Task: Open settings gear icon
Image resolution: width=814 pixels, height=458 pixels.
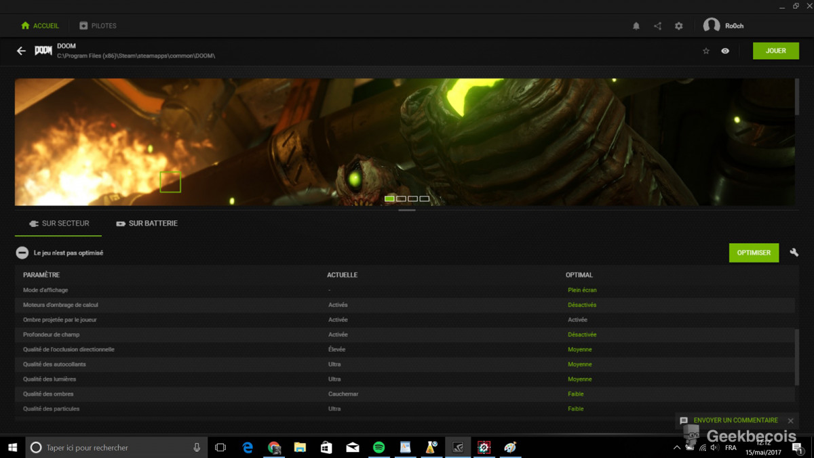Action: click(679, 26)
